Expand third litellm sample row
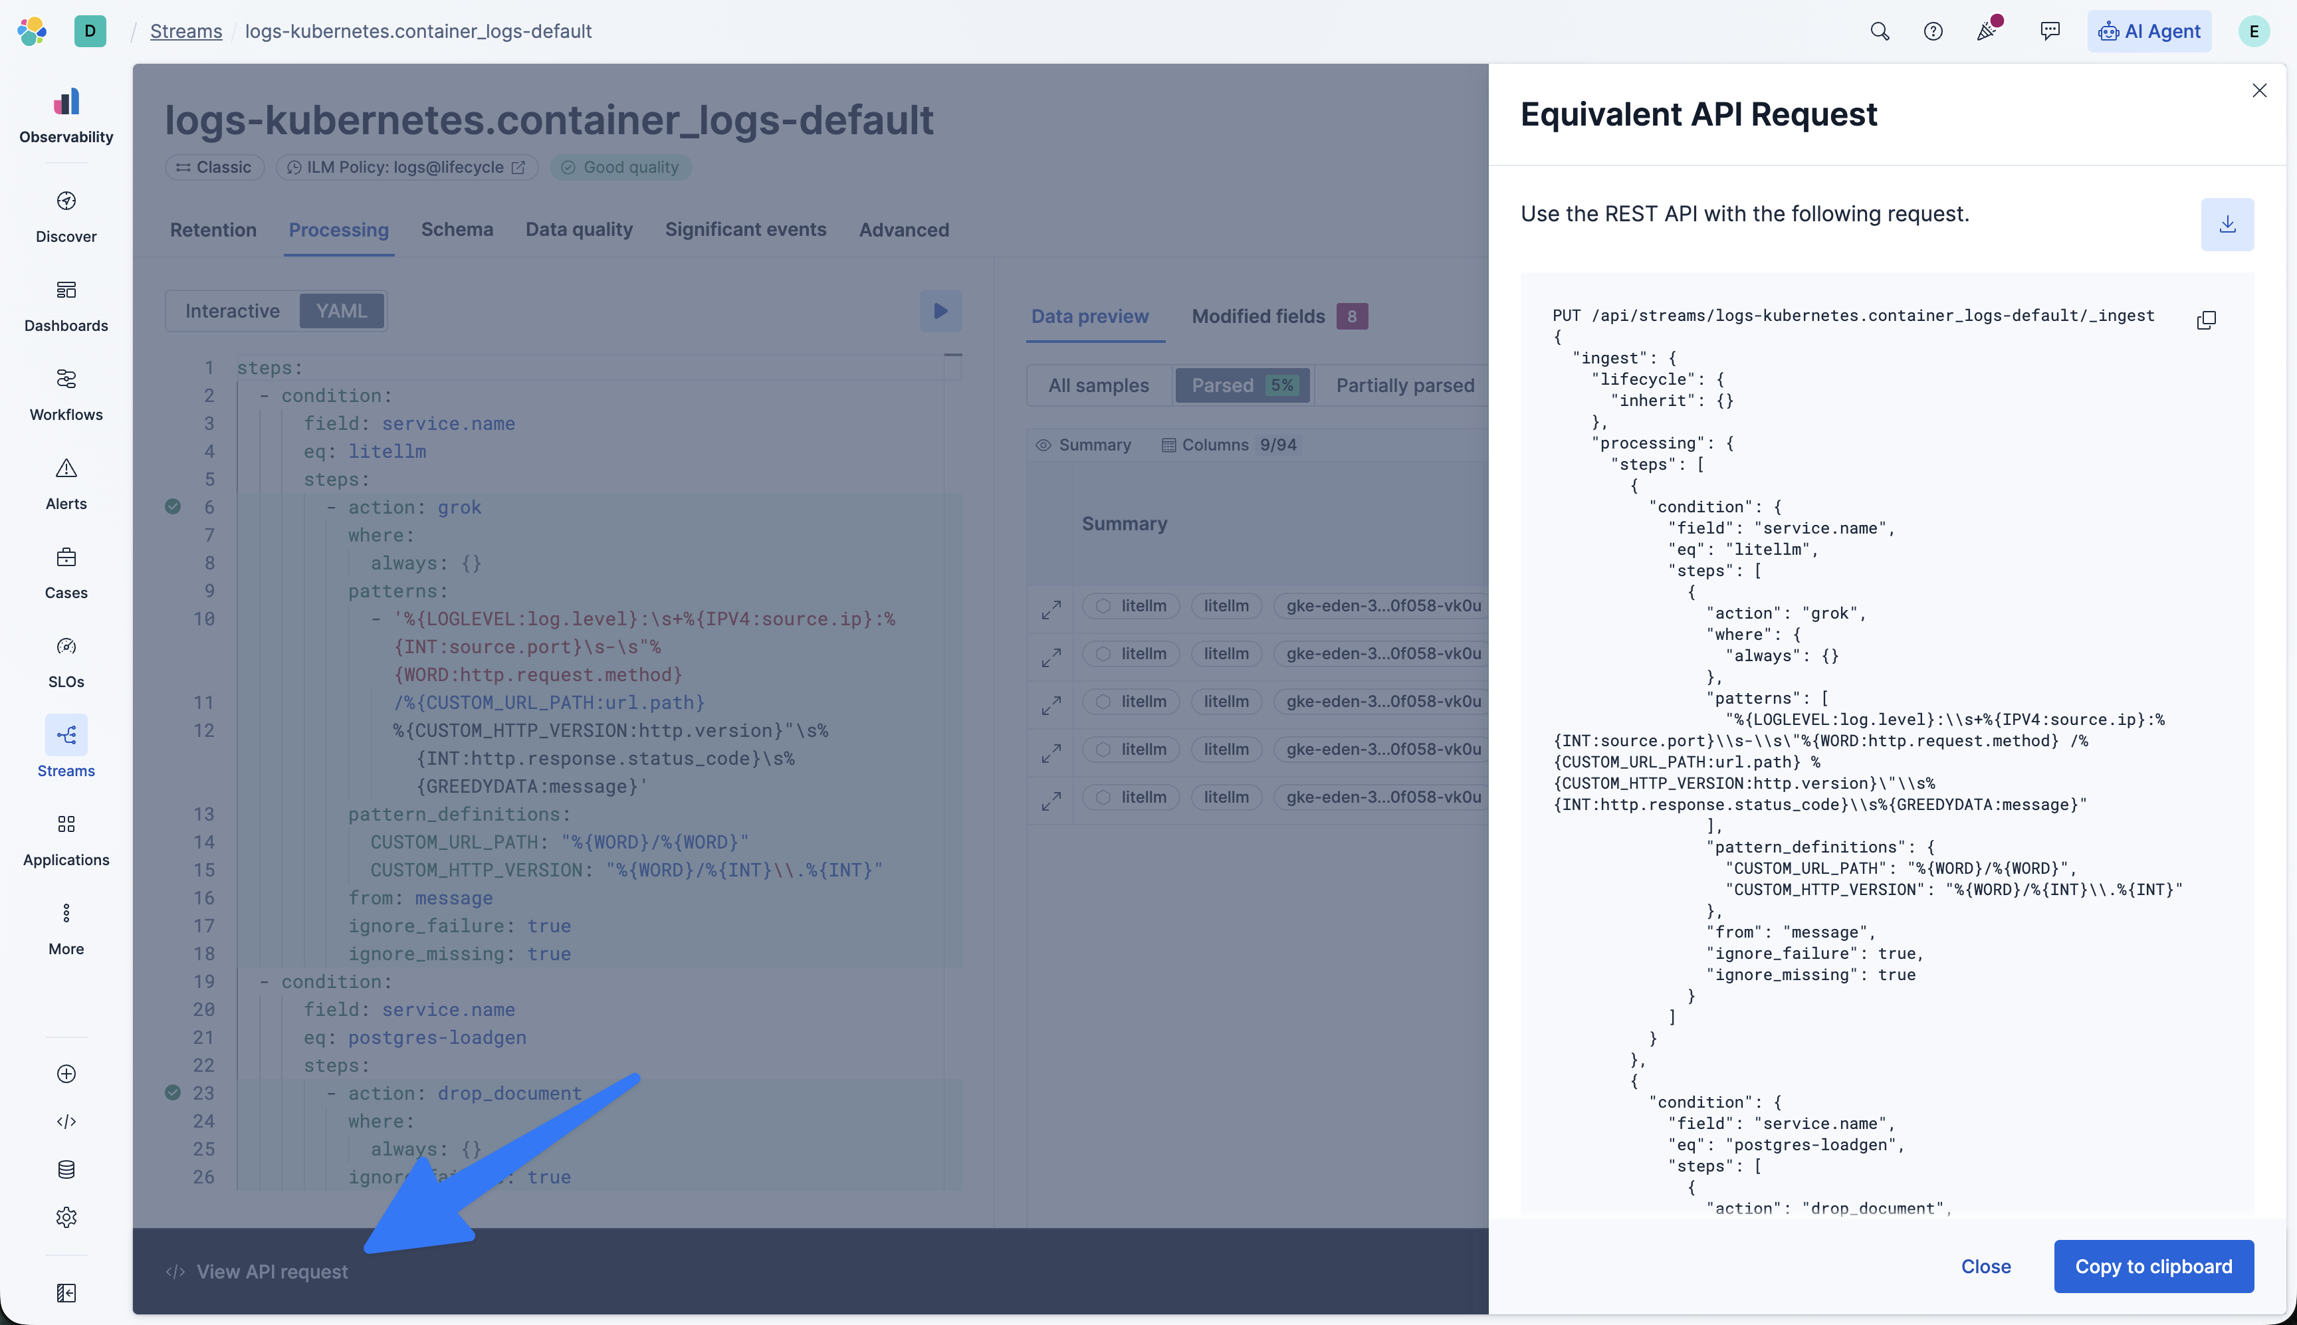2297x1325 pixels. coord(1051,704)
